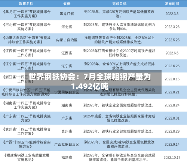Select the 福建省 province cell
The height and width of the screenshot is (164, 187).
point(67,157)
